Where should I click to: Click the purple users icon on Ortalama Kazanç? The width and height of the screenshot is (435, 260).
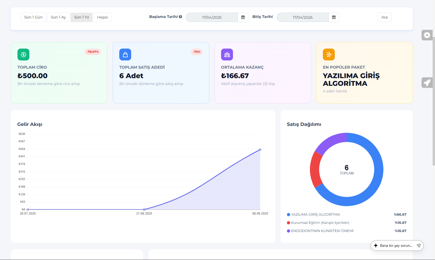coord(227,55)
